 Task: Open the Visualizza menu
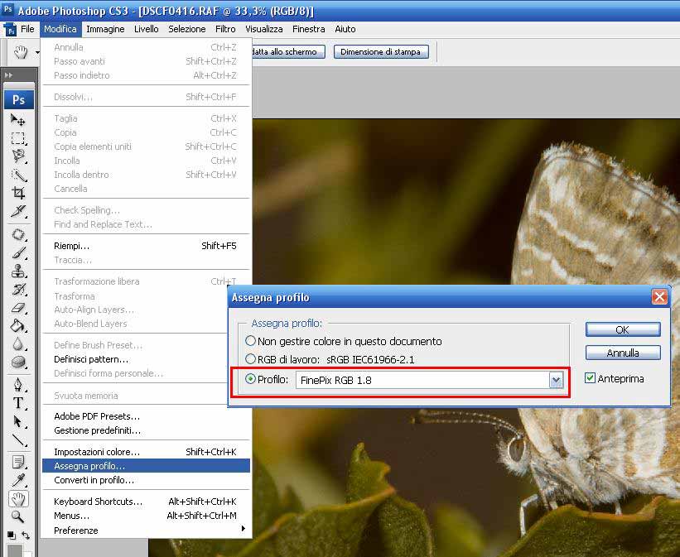coord(264,29)
